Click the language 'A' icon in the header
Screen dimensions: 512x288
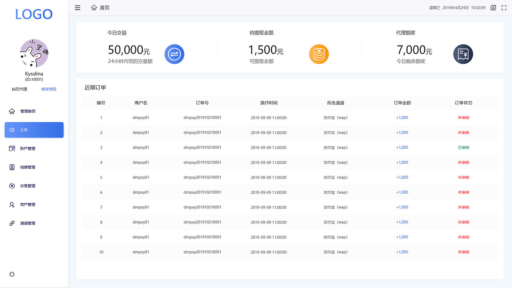pyautogui.click(x=493, y=8)
